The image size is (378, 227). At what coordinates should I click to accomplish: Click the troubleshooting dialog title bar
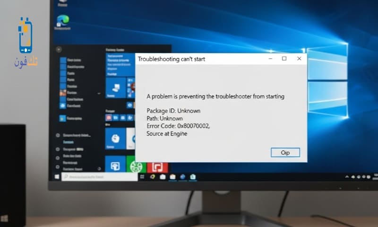pyautogui.click(x=198, y=59)
